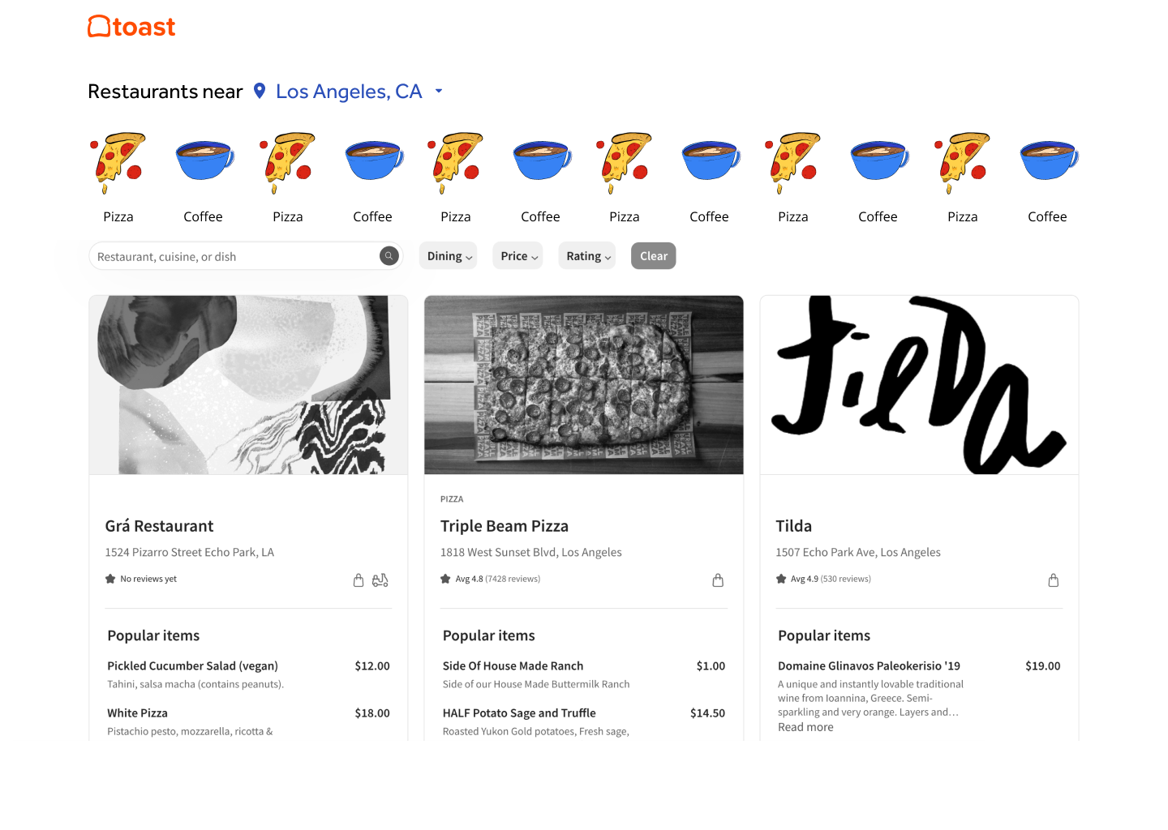Expand the Los Angeles, CA location selector arrow
The width and height of the screenshot is (1168, 830).
tap(439, 91)
